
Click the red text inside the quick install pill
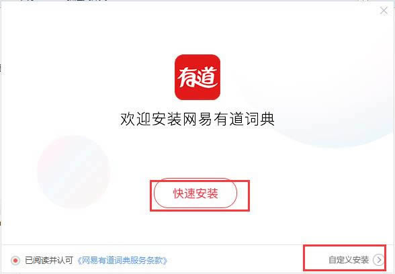tap(195, 193)
